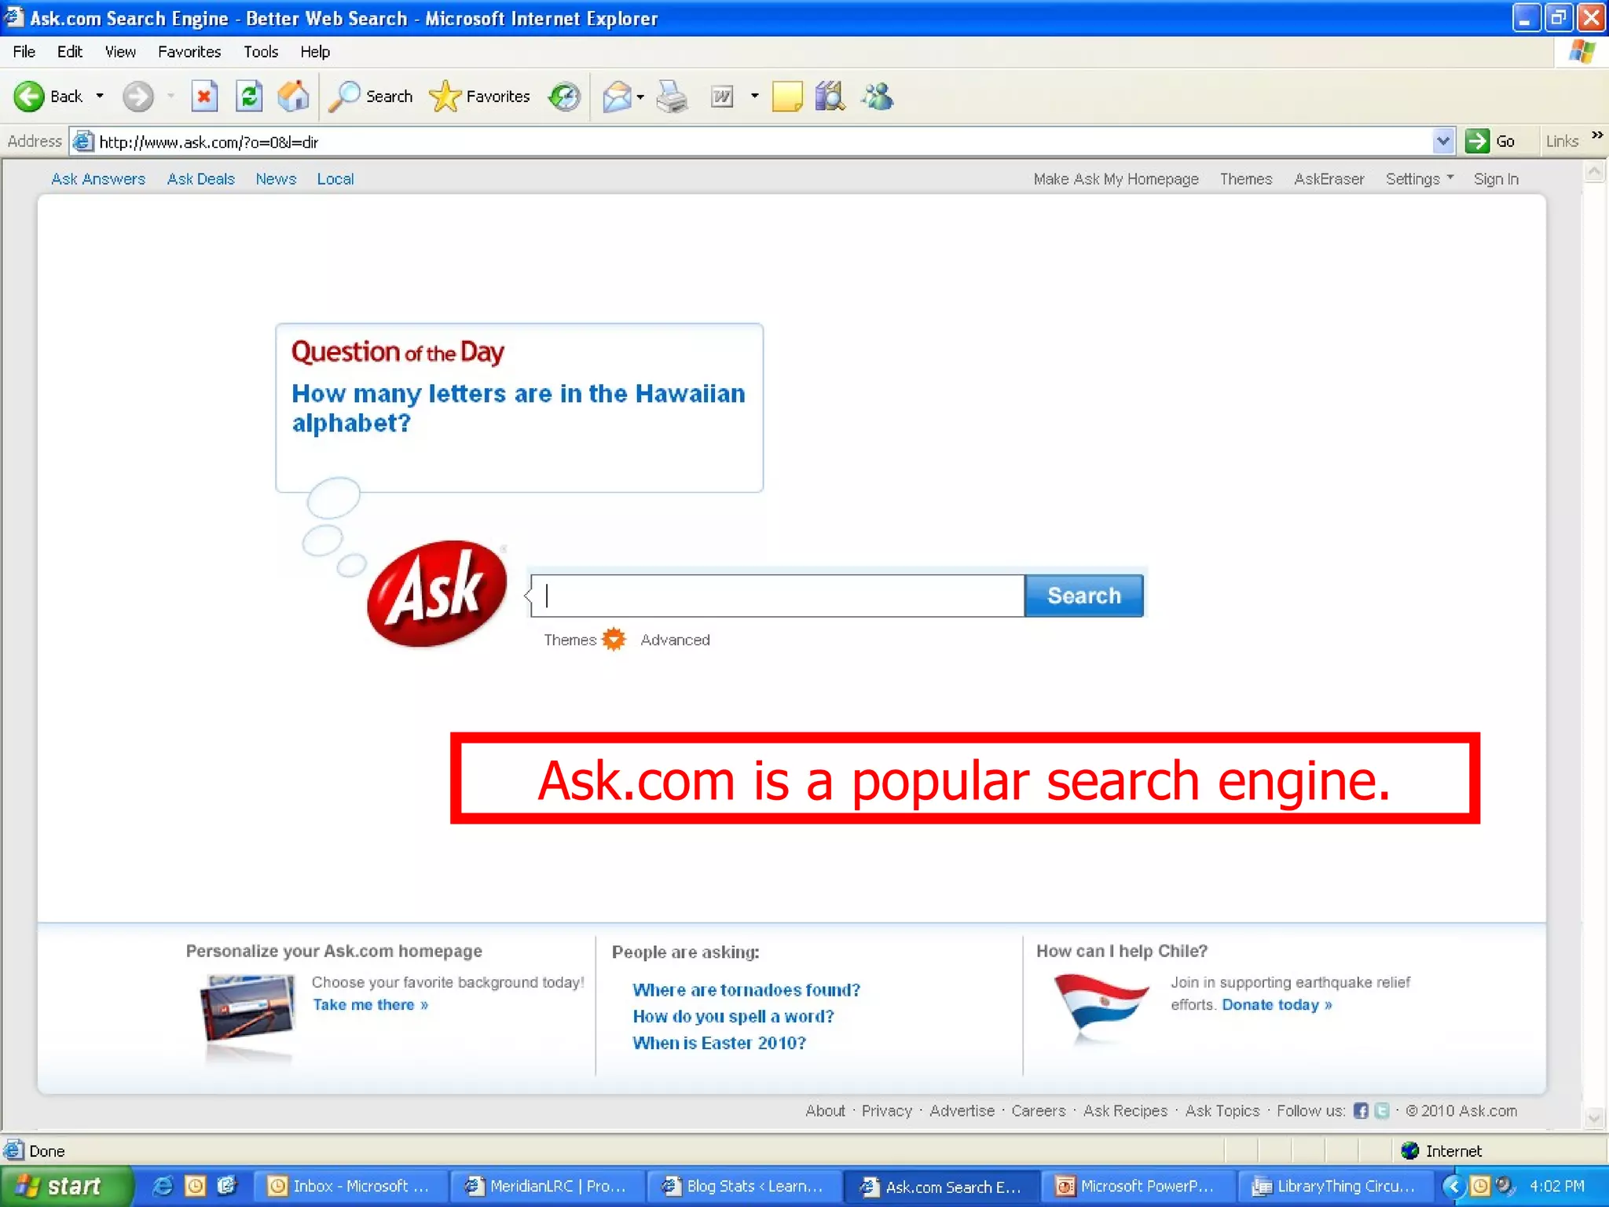The image size is (1609, 1207).
Task: Click Take me there link
Action: pos(370,1005)
